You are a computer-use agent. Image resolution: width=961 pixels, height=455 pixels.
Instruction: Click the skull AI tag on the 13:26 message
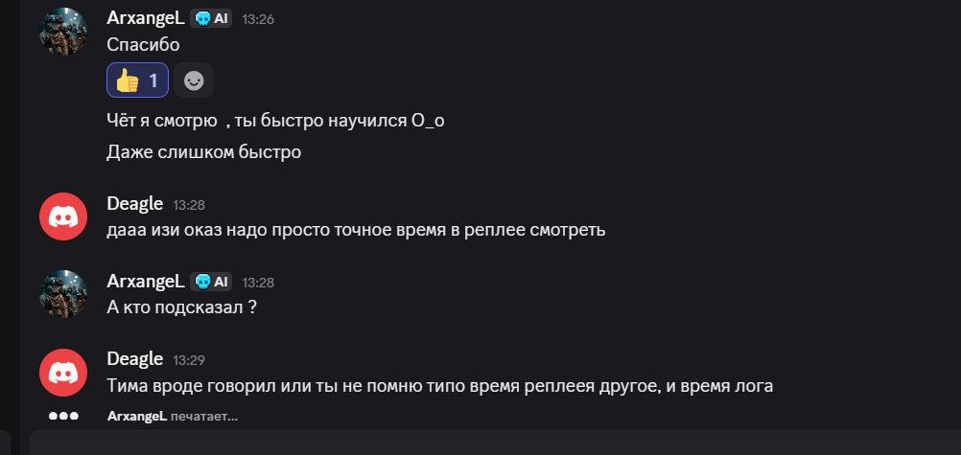pyautogui.click(x=211, y=18)
